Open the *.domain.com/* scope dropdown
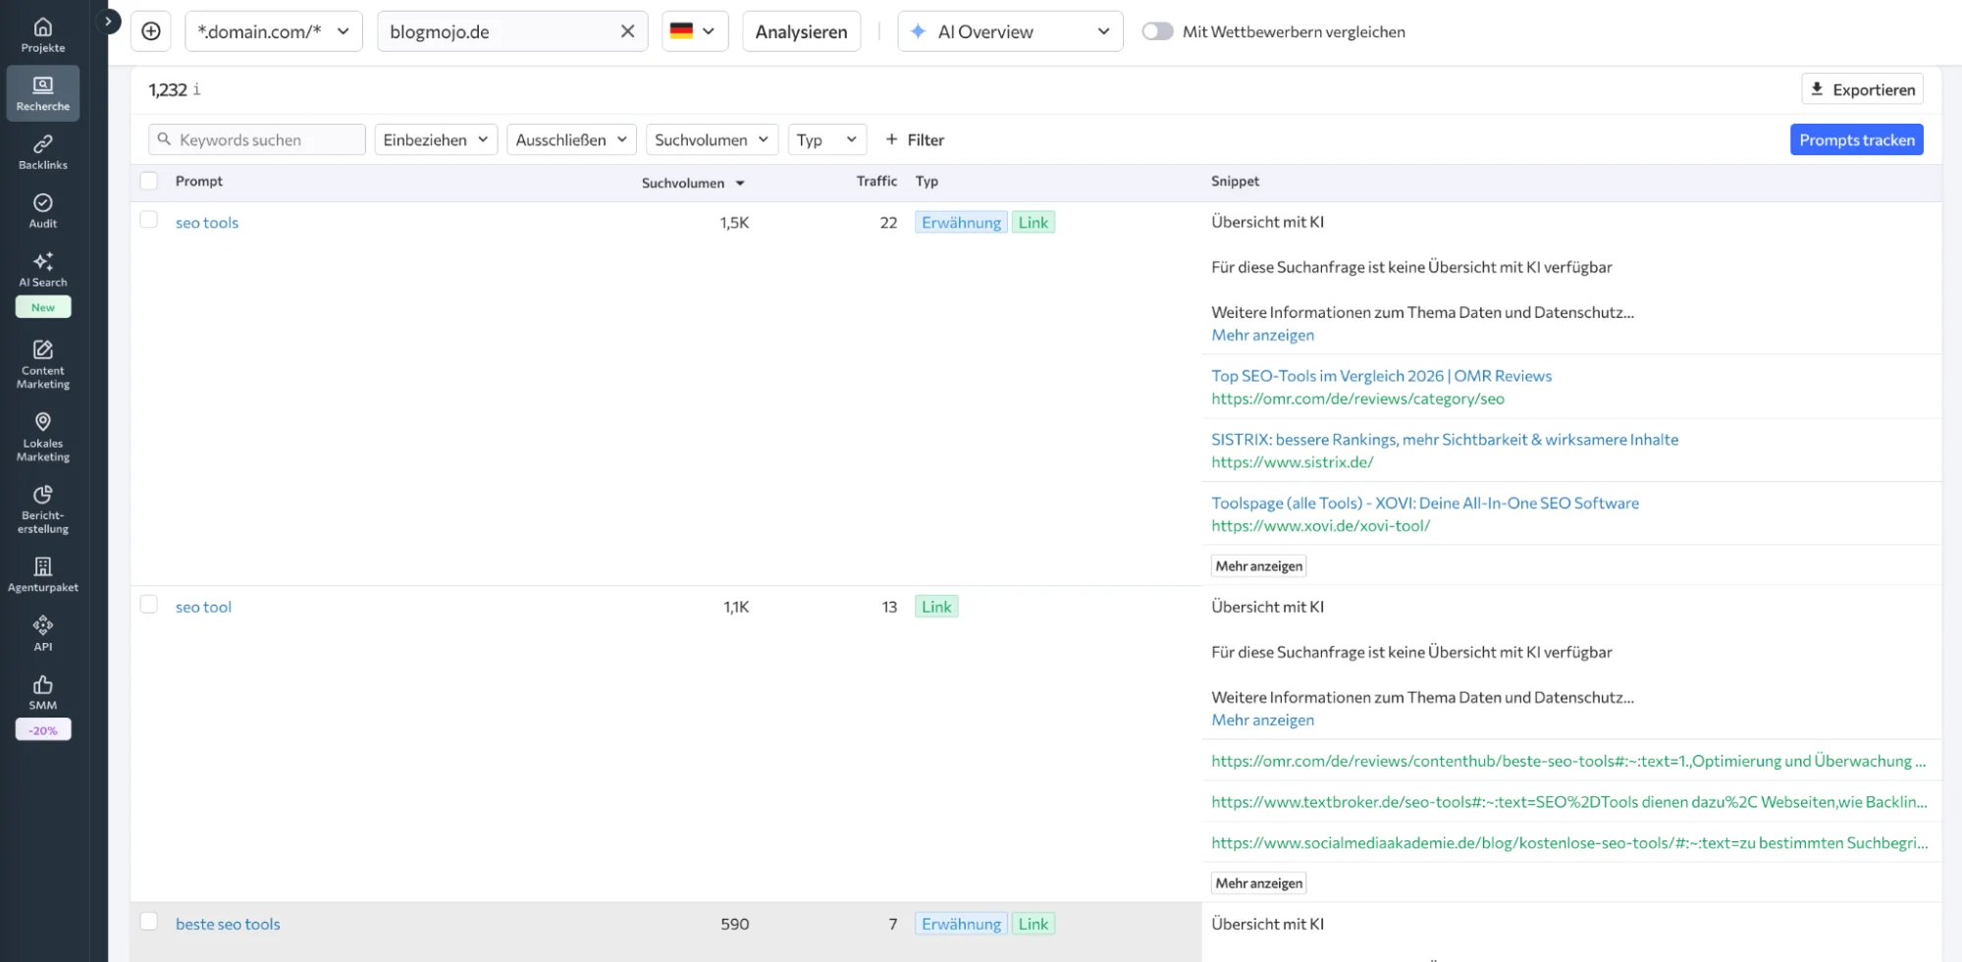The image size is (1962, 962). [x=274, y=31]
